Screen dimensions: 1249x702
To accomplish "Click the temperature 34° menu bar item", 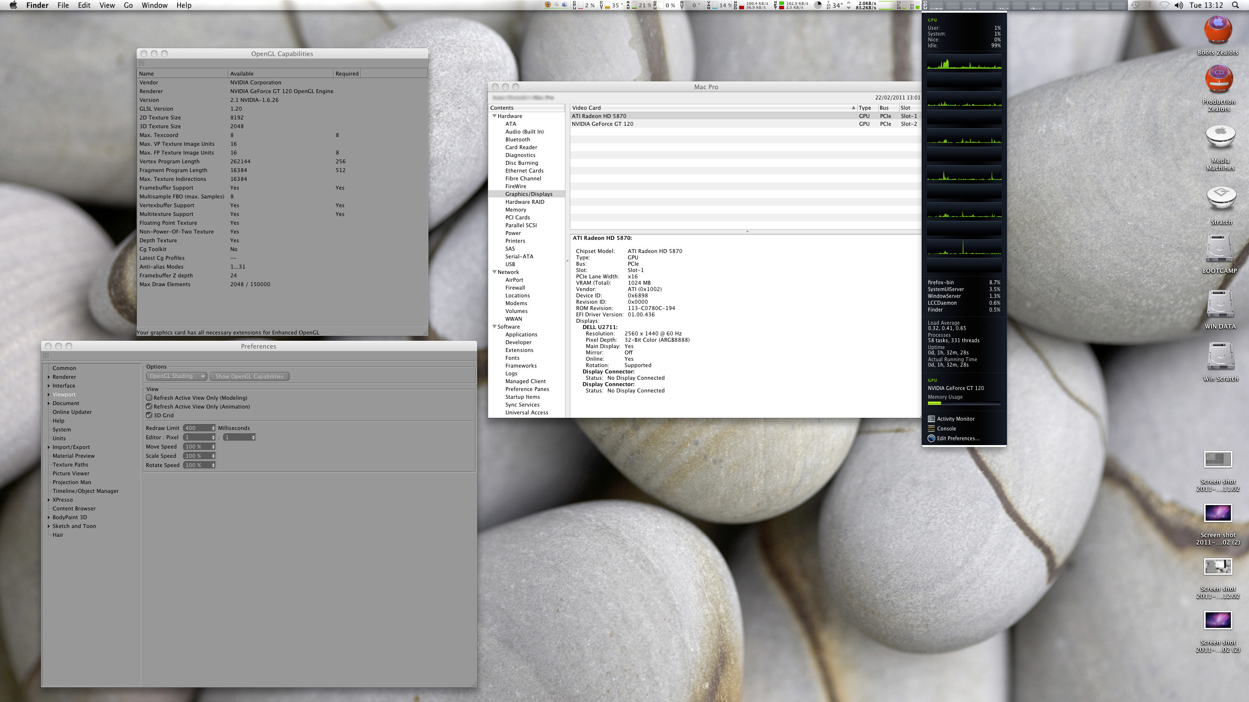I will coord(834,5).
